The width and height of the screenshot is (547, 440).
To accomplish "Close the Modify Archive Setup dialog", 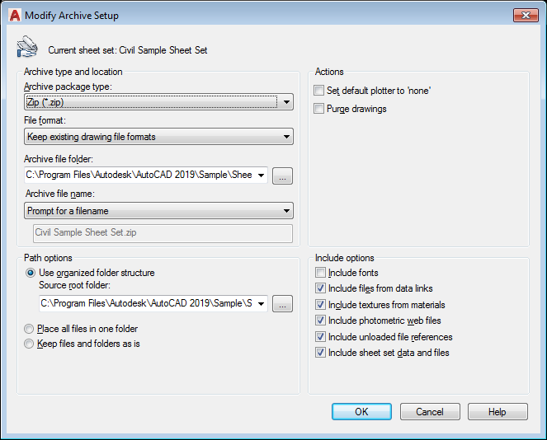I will coord(524,15).
